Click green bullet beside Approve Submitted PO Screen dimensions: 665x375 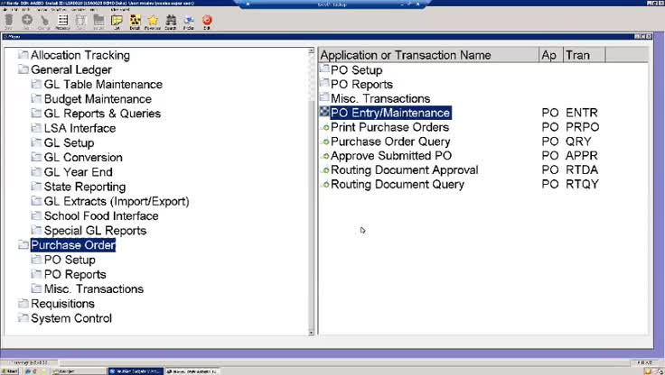tap(325, 156)
